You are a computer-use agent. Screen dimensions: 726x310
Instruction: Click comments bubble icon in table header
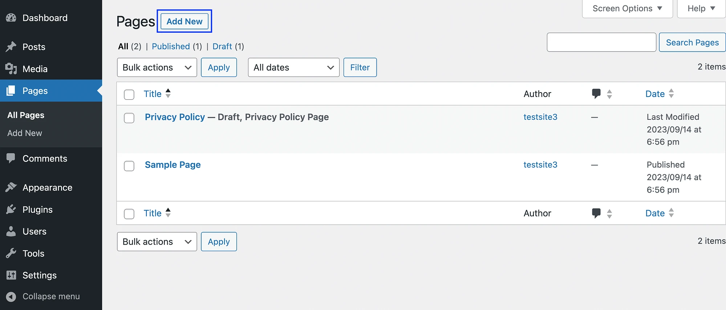(x=596, y=94)
